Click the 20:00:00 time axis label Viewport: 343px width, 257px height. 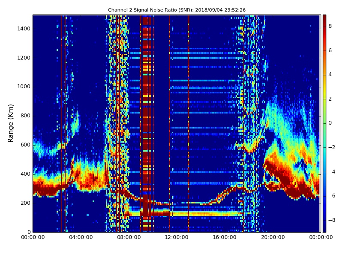273,237
